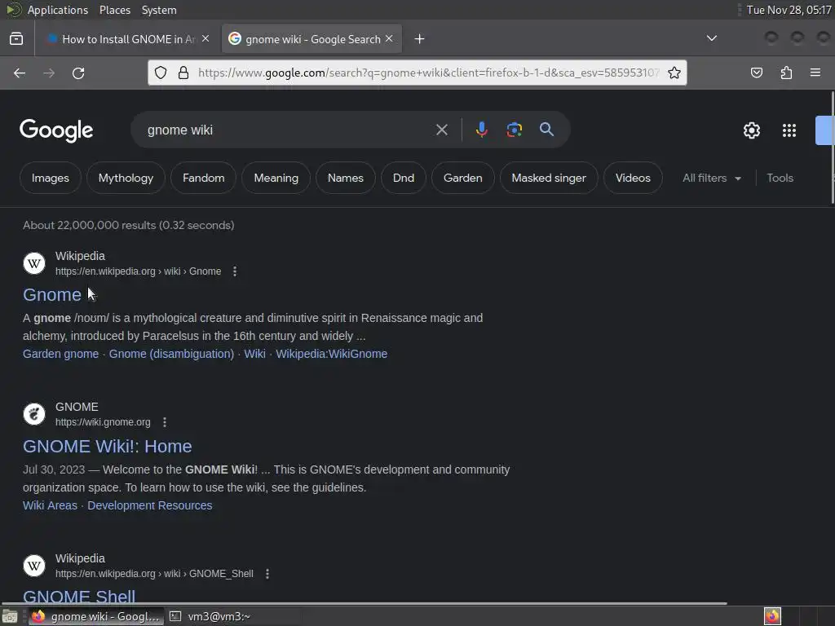Click the clock showing Tue Nov 28, 05:17
Viewport: 835px width, 626px height.
[789, 10]
